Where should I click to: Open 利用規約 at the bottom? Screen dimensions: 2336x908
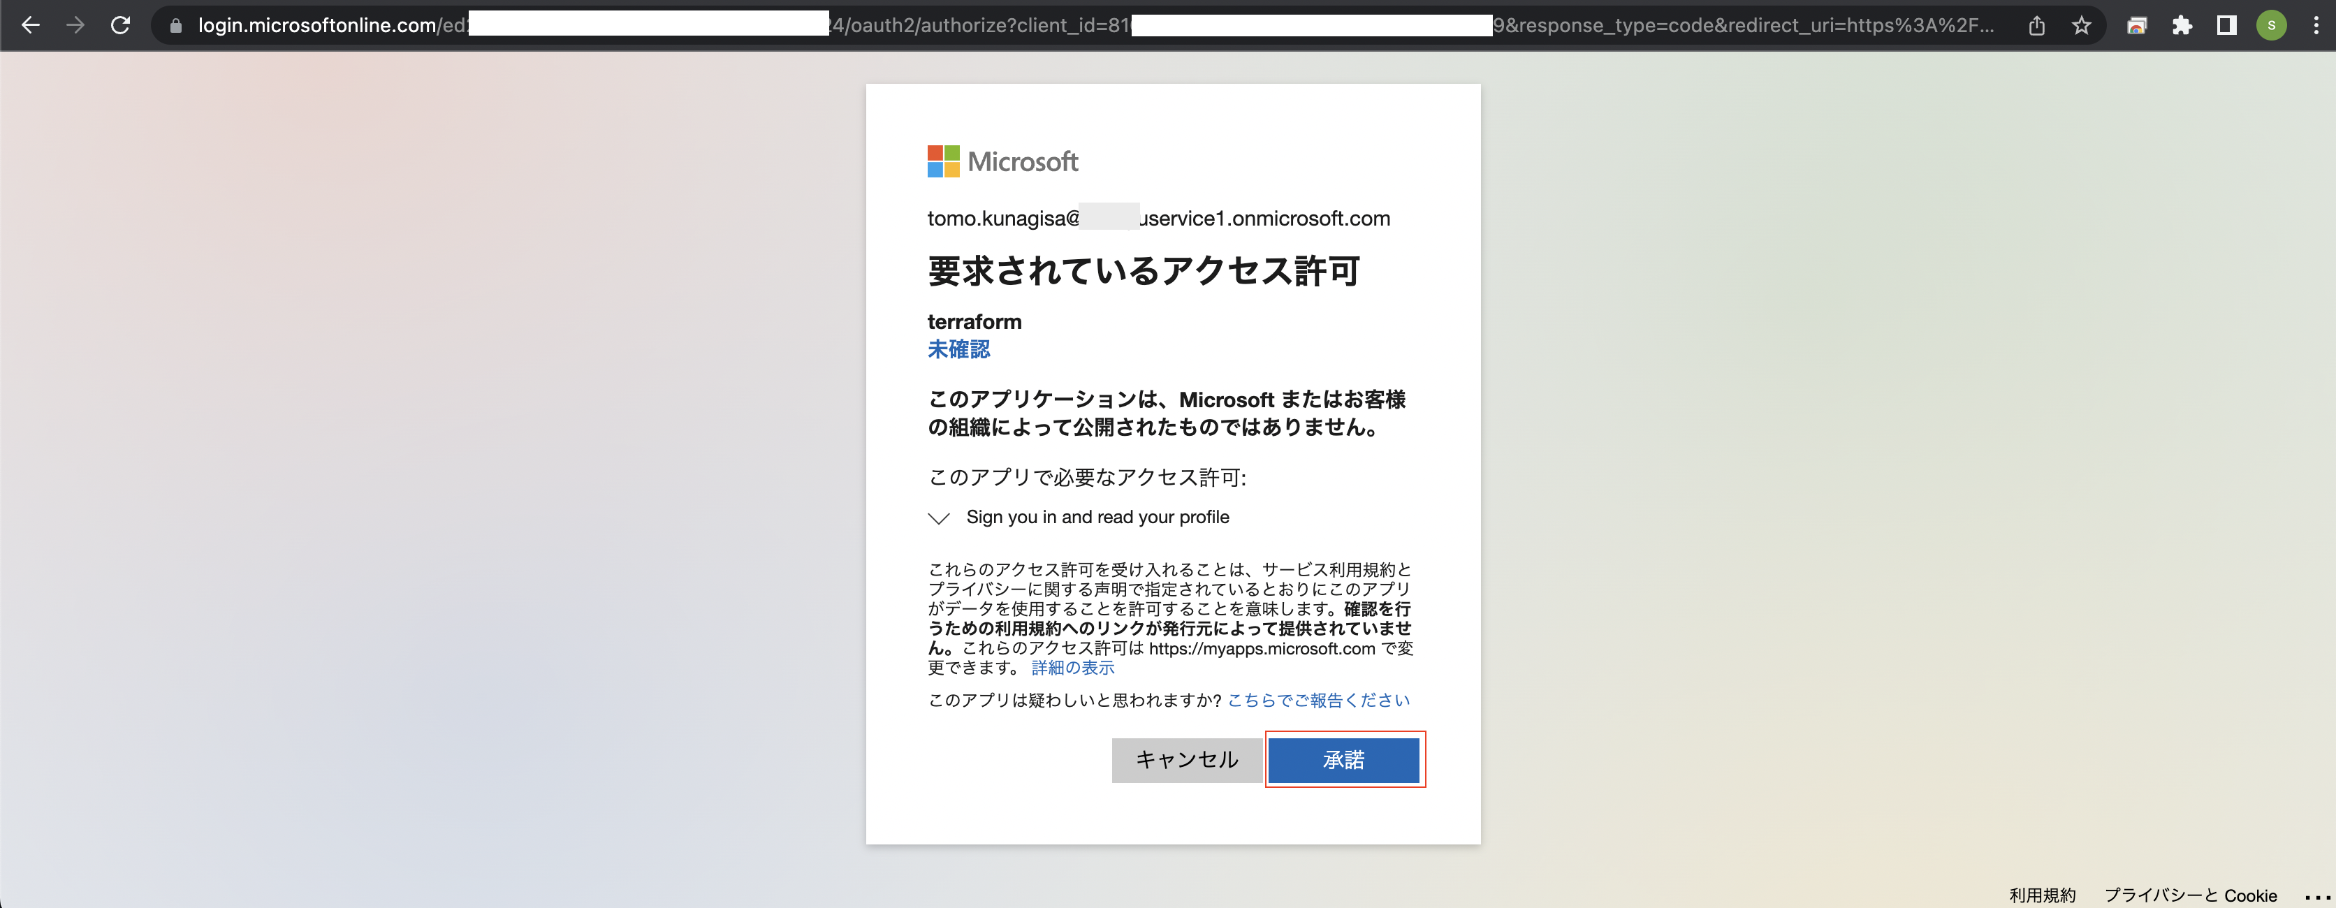(2042, 895)
